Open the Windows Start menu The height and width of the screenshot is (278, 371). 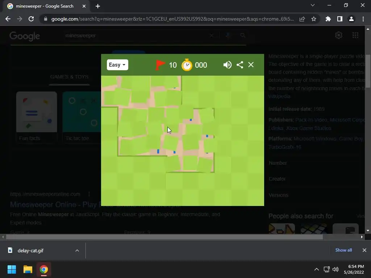12,269
